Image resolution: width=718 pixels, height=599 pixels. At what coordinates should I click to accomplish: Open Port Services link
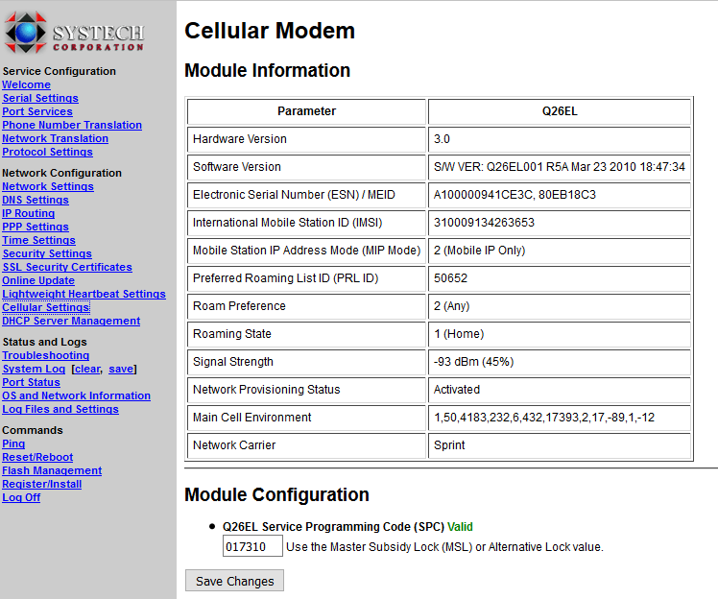(x=37, y=111)
